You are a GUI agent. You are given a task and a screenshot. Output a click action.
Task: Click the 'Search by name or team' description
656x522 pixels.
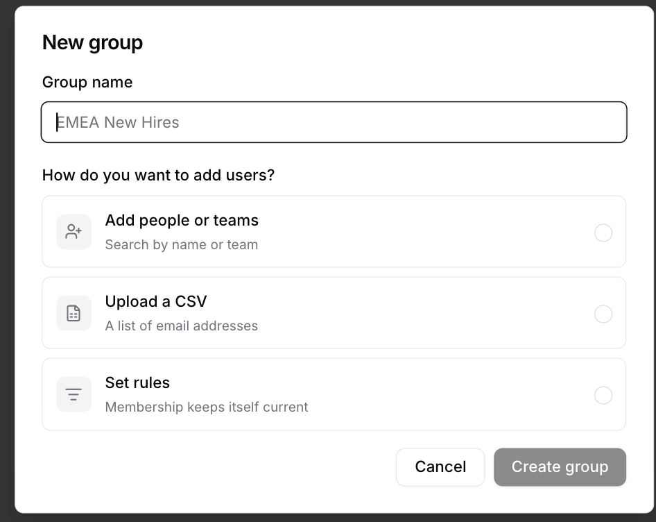coord(182,244)
